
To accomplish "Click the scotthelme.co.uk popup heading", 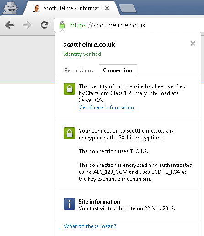I will (89, 44).
